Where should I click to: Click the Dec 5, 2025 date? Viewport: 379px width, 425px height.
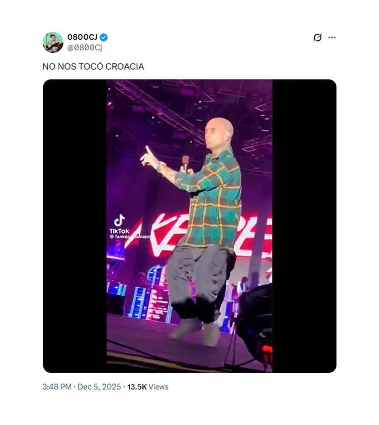coord(99,387)
